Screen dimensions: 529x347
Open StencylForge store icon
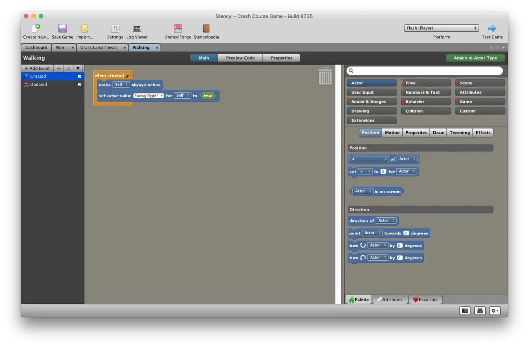pos(178,28)
